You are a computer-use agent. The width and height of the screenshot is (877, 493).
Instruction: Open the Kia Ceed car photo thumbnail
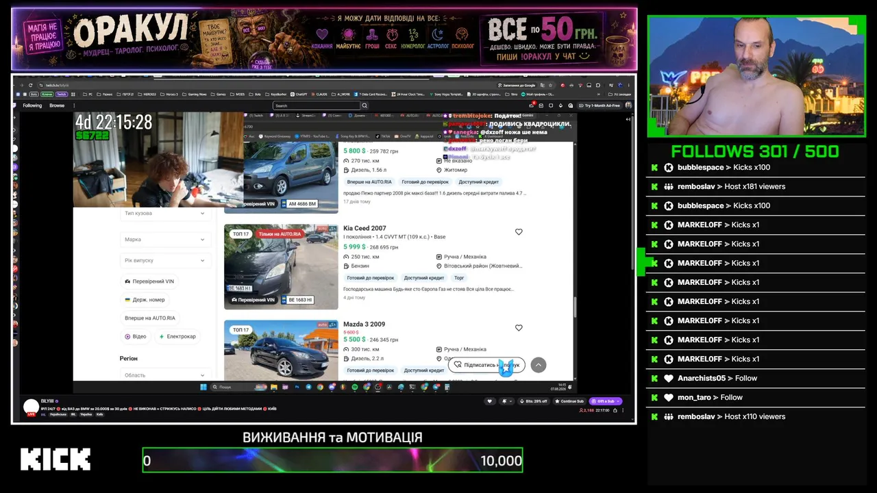coord(281,266)
